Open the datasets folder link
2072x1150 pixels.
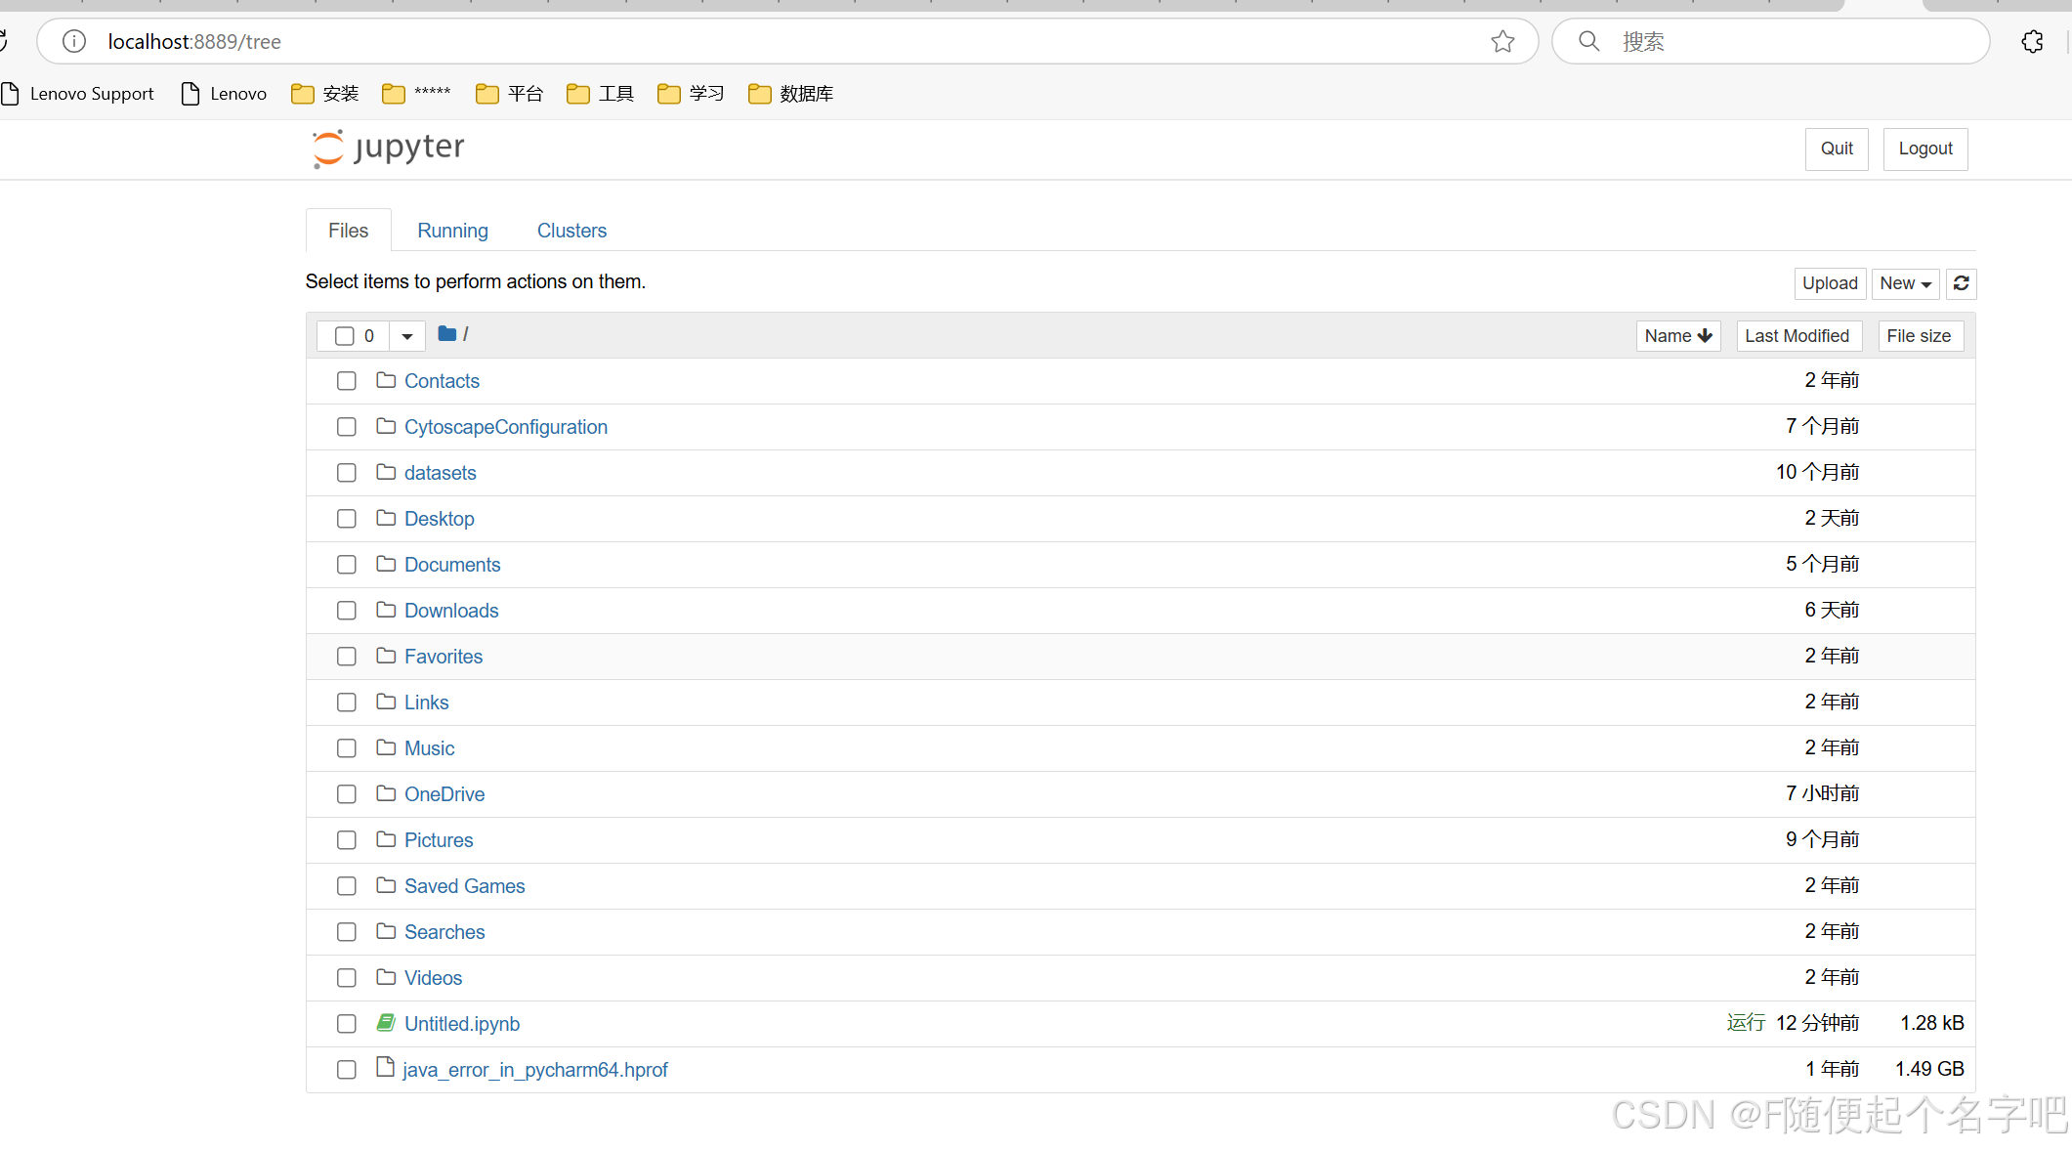(x=440, y=472)
